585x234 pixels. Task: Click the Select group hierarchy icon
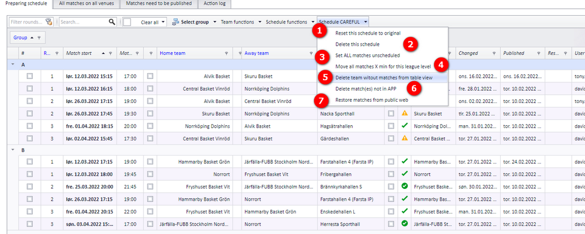pyautogui.click(x=175, y=22)
